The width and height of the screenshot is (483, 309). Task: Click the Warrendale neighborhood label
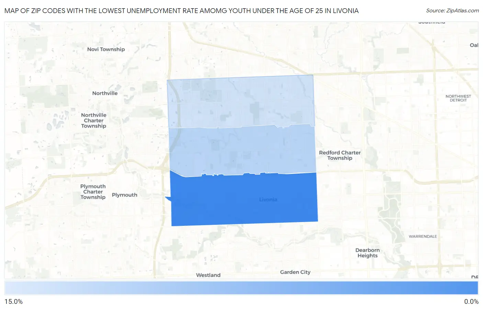click(423, 236)
